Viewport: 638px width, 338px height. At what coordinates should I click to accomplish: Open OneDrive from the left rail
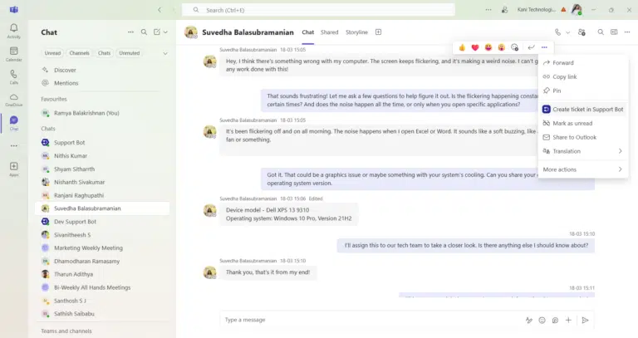[13, 100]
